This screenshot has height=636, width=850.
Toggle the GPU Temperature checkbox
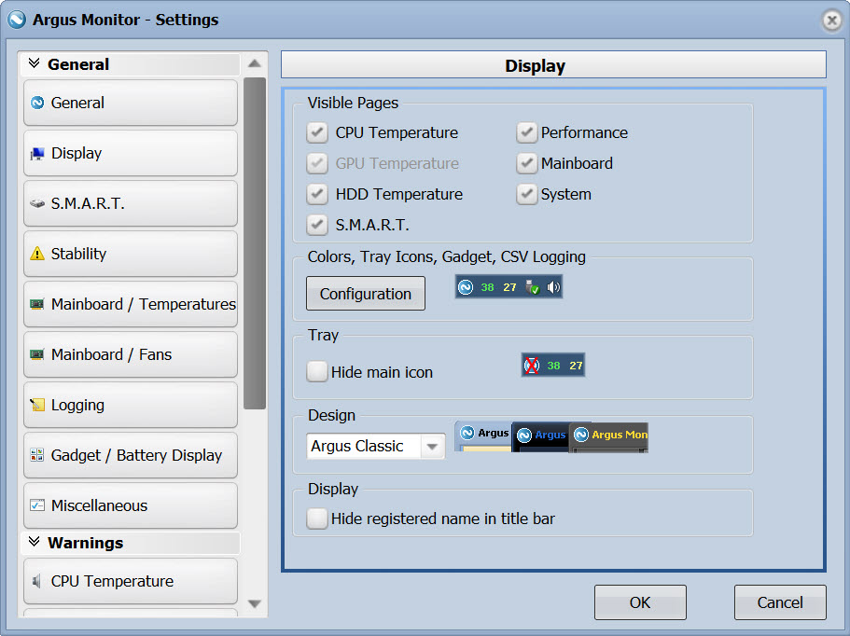317,163
